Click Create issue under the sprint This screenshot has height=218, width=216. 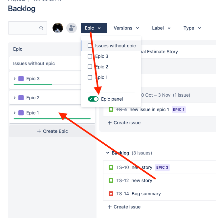pos(124,123)
